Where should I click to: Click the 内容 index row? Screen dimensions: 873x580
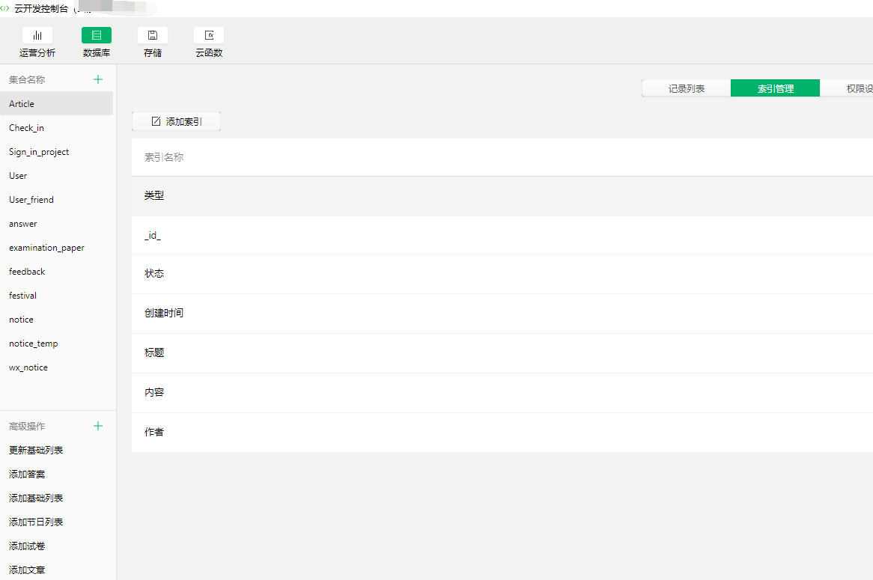[x=502, y=392]
